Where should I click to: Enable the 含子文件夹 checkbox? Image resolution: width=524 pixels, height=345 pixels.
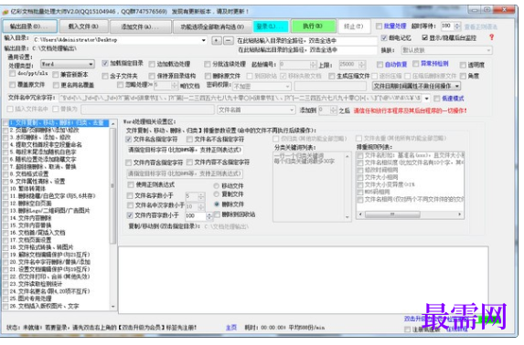(x=105, y=76)
